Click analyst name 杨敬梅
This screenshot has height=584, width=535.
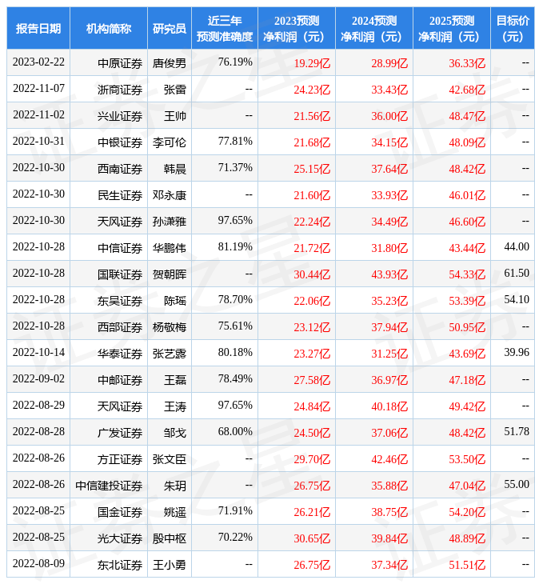[169, 328]
